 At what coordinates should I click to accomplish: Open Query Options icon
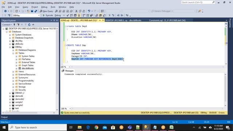75,15
